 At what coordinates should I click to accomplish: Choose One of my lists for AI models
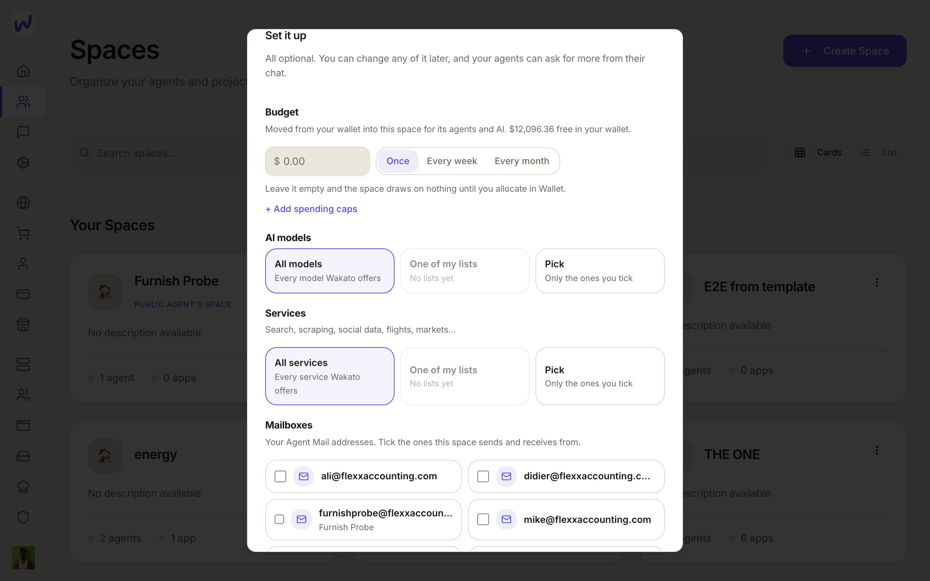465,271
